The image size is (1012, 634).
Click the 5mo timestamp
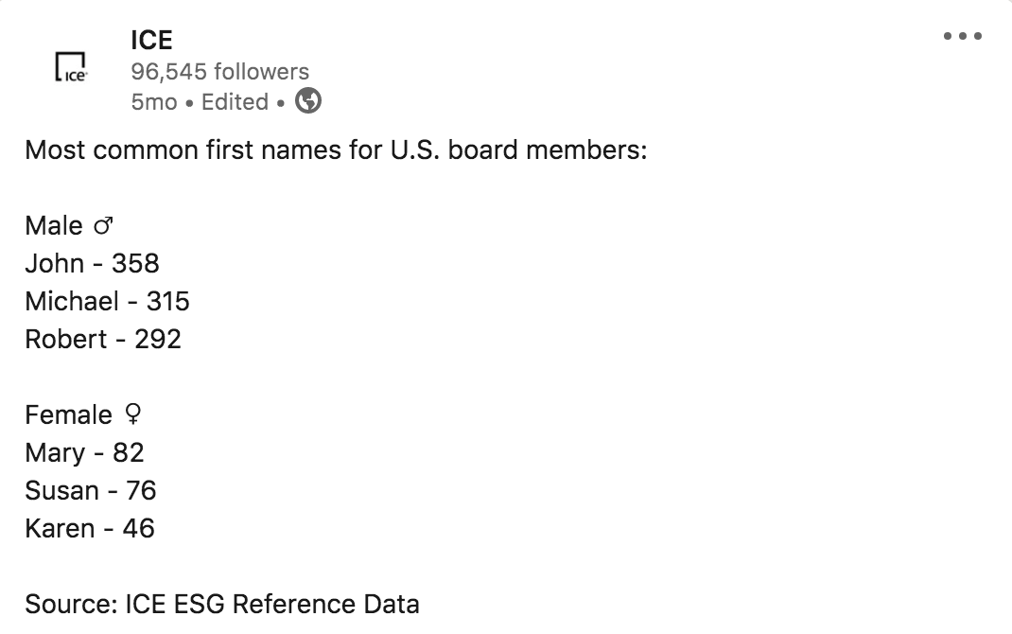click(154, 102)
